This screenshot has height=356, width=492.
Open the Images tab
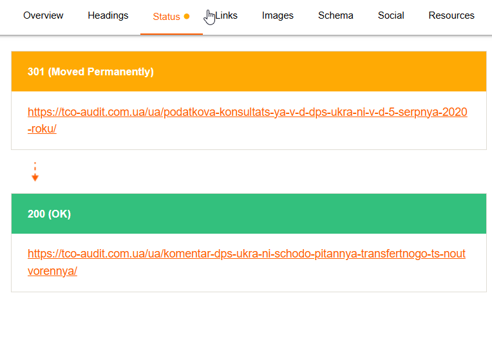coord(278,15)
